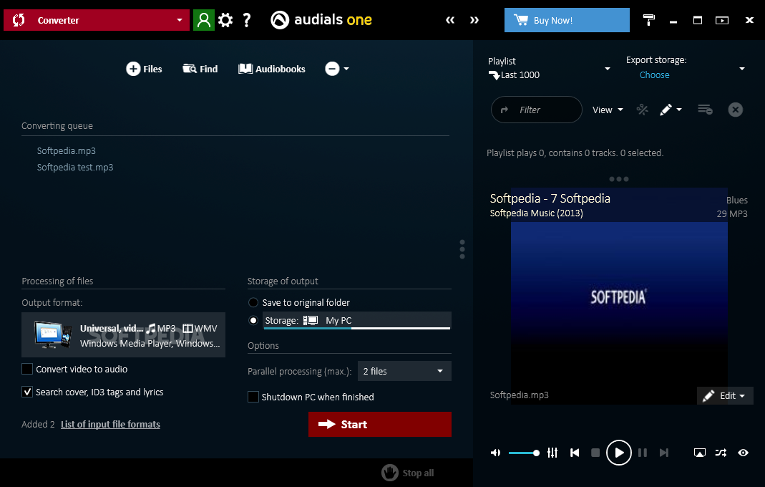Adjust the volume slider
765x487 pixels.
click(524, 453)
